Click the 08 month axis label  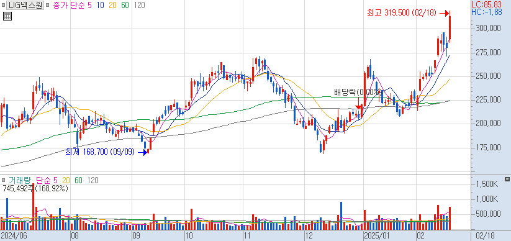click(x=75, y=235)
